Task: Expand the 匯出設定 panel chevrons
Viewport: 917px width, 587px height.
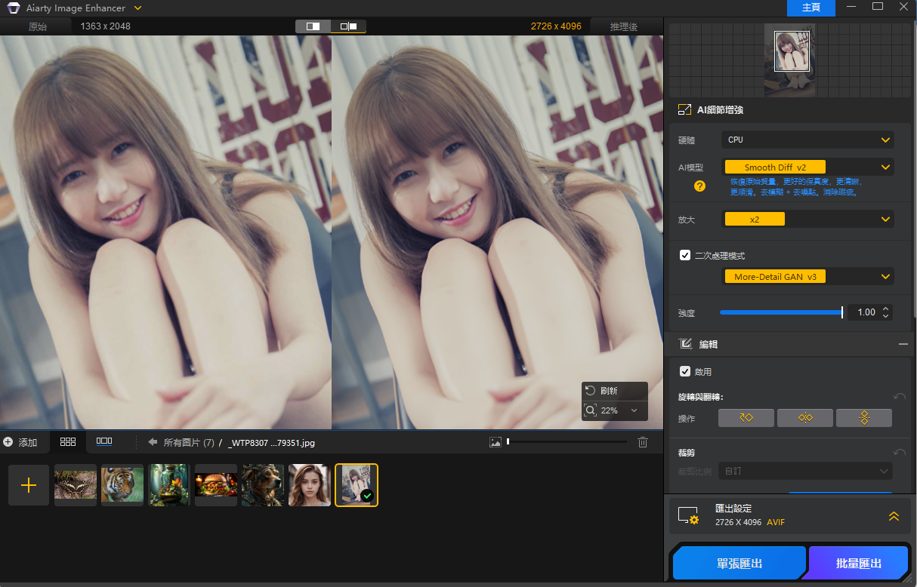Action: (x=894, y=516)
